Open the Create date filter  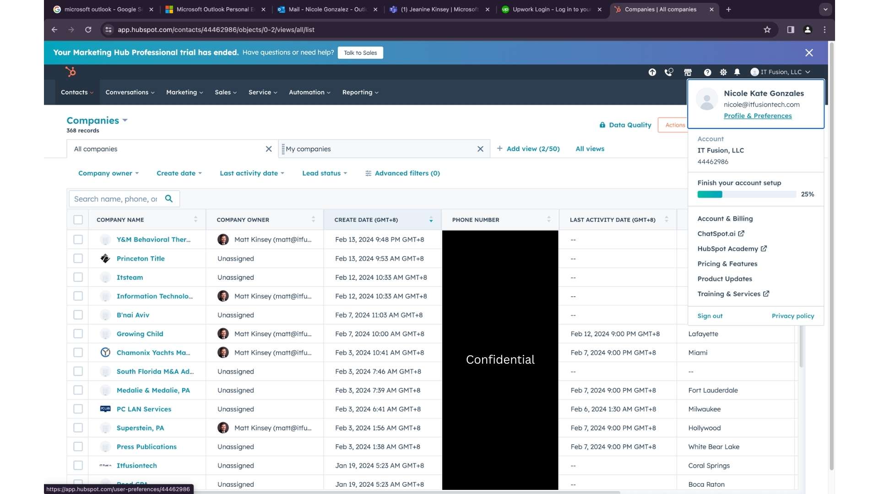click(x=179, y=173)
